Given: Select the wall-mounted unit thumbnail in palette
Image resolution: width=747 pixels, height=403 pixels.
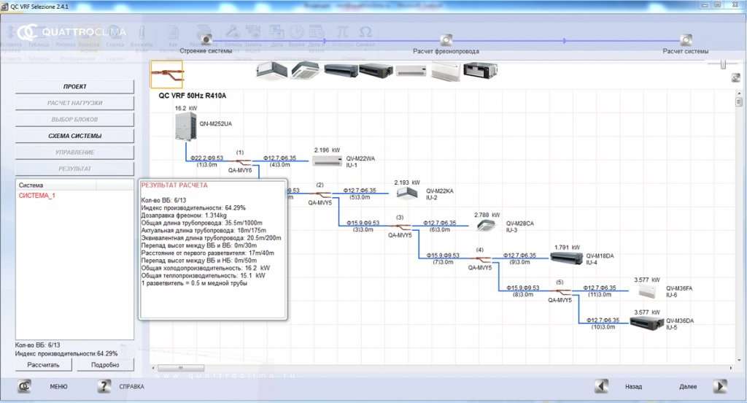Looking at the screenshot, I should [x=411, y=71].
